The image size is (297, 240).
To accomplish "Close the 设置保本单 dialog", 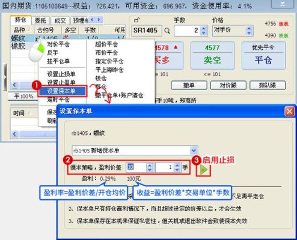I will tap(289, 112).
